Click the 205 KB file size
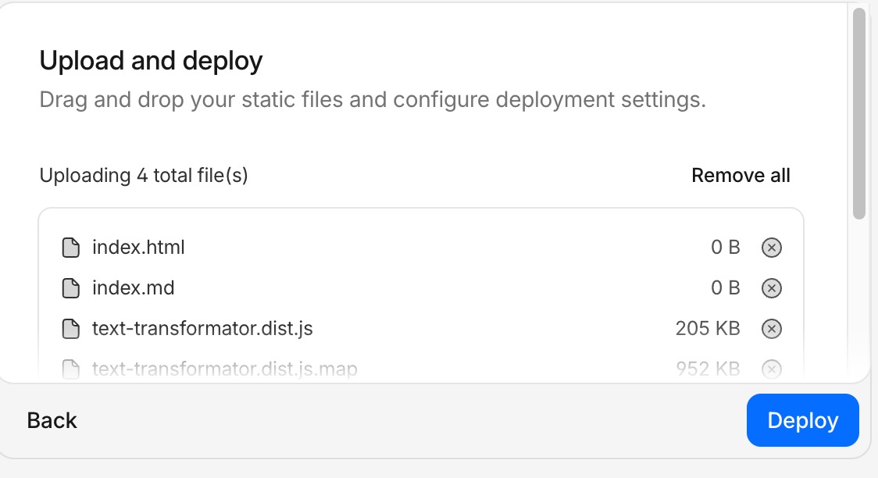This screenshot has height=478, width=878. [708, 329]
